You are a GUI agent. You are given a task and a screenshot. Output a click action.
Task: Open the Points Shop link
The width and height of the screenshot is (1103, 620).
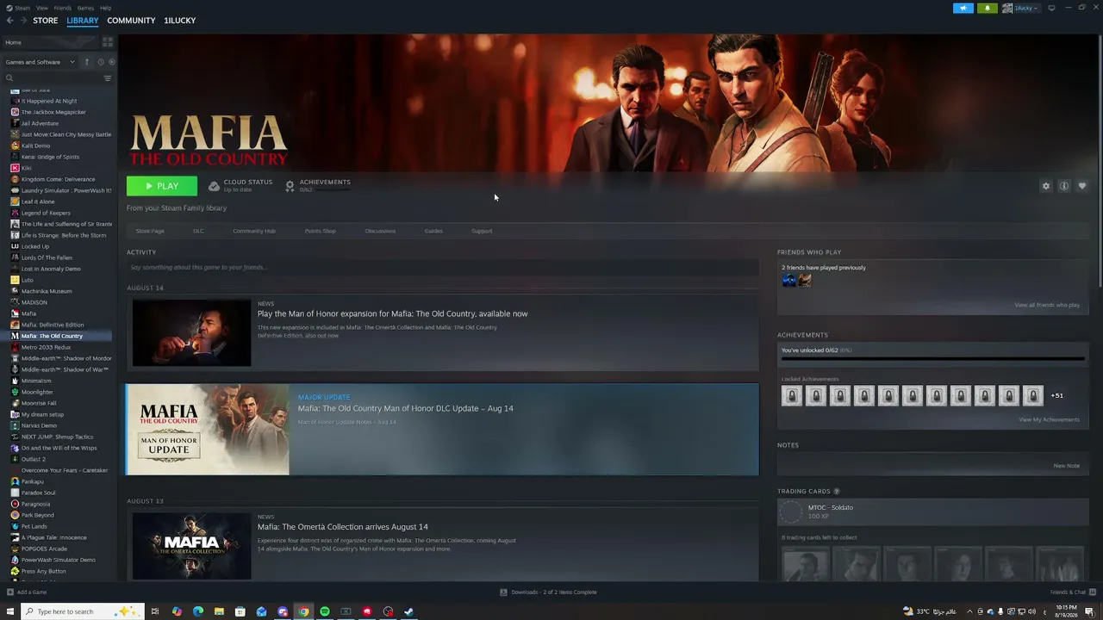tap(321, 231)
